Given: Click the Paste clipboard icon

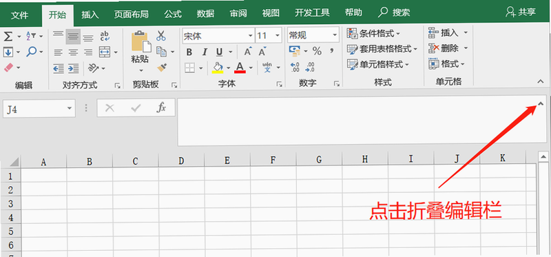Looking at the screenshot, I should (x=141, y=41).
